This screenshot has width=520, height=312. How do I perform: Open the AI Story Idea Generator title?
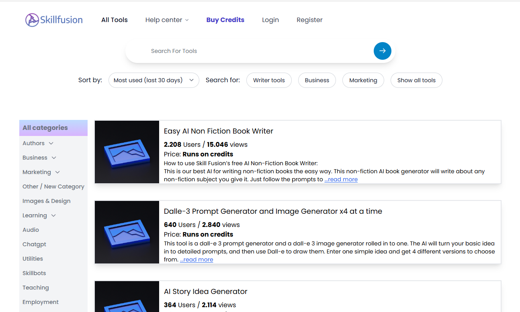[x=205, y=292]
